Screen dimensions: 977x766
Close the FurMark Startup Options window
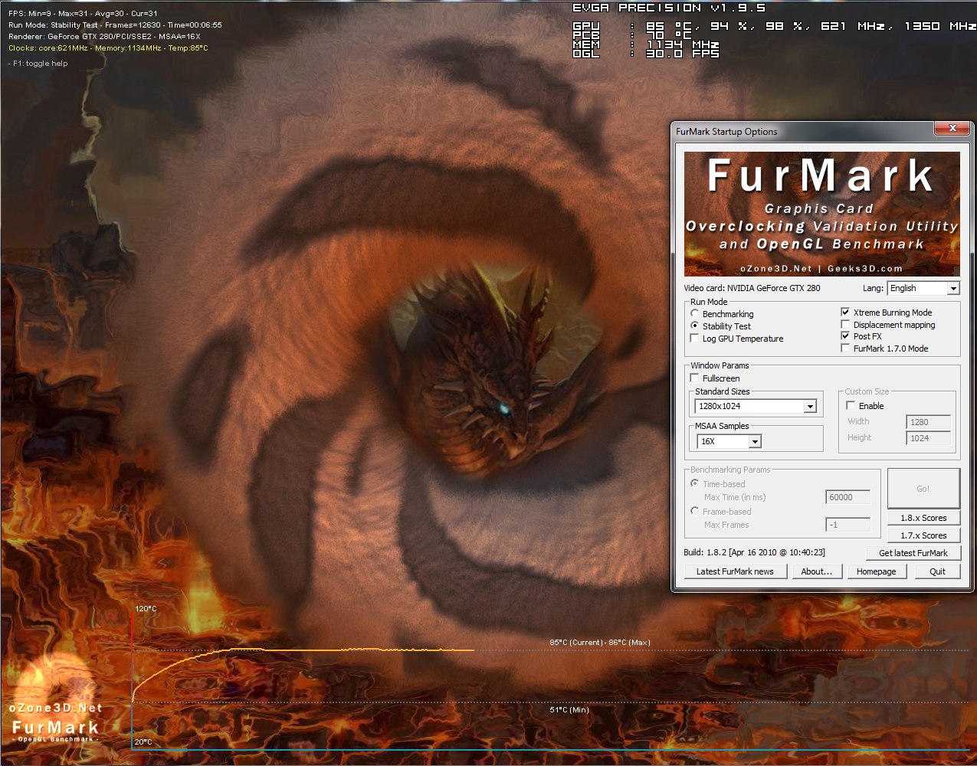[952, 129]
